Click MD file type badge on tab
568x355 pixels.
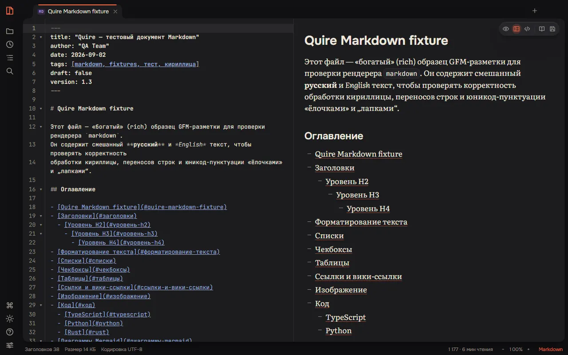41,12
